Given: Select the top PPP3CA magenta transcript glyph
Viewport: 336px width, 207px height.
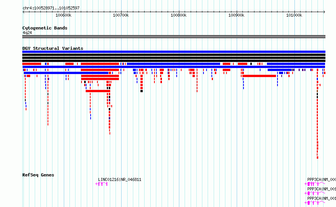Looking at the screenshot, I should pos(315,184).
